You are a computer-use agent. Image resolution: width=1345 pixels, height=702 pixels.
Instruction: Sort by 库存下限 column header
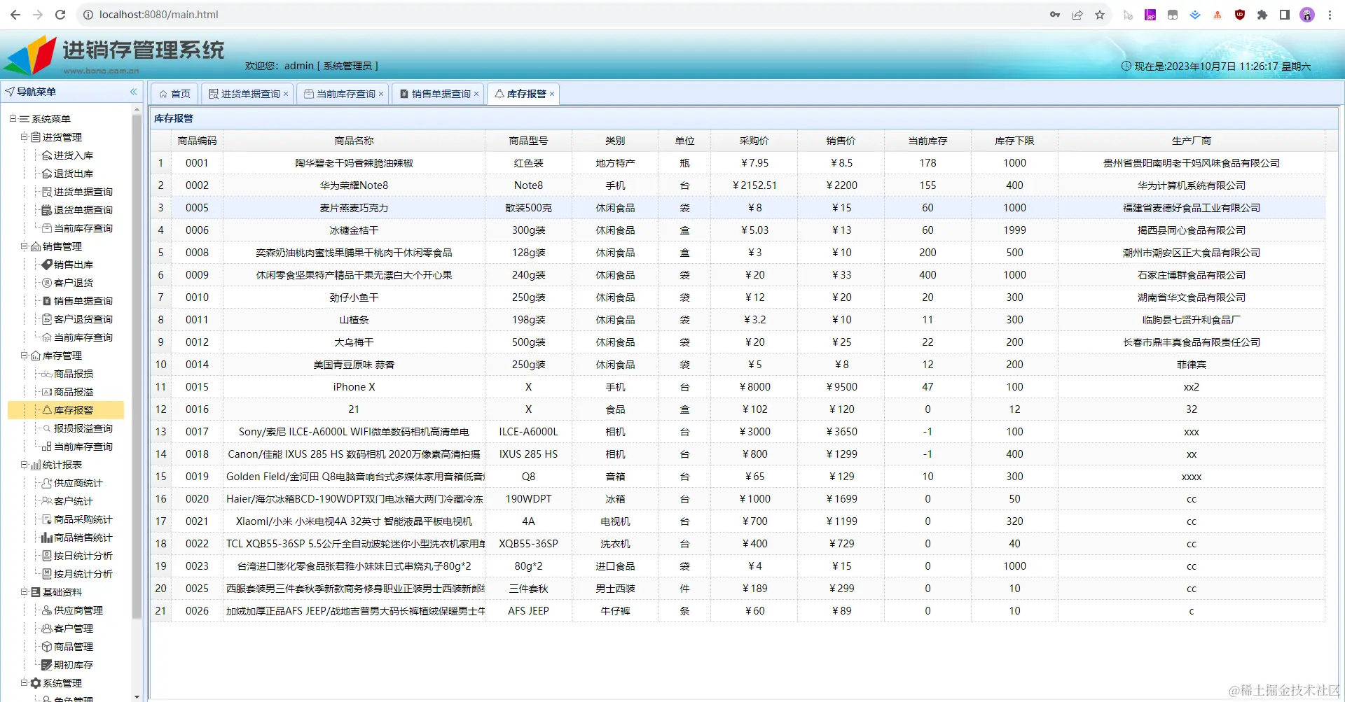click(1015, 141)
